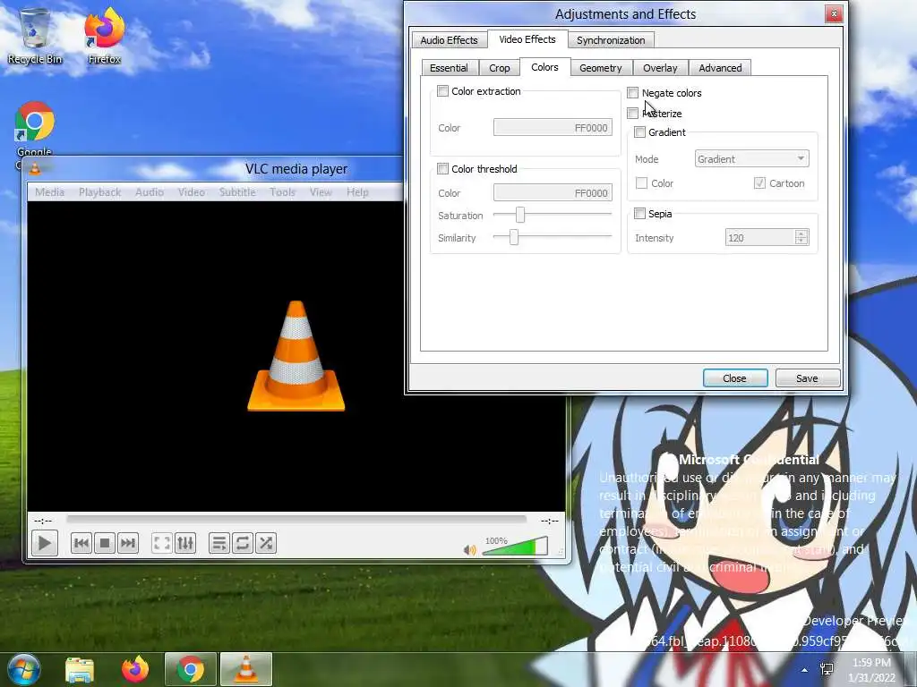Enable the Gradient checkbox
Screen dimensions: 917x687
coord(639,132)
